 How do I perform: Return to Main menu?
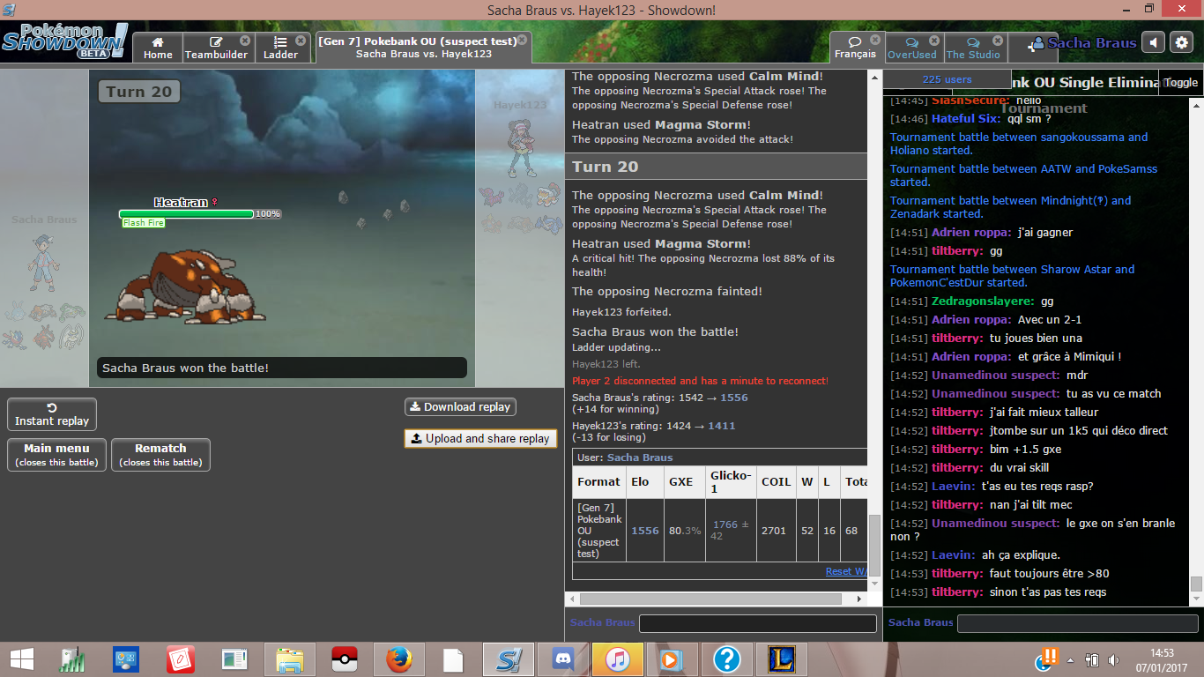pyautogui.click(x=56, y=455)
